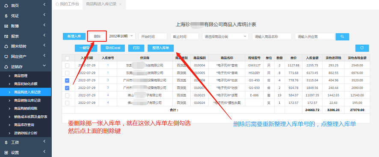Viewport: 379px width, 157px height.
Task: Focus the 请输入商品名称 field
Action: pyautogui.click(x=272, y=37)
